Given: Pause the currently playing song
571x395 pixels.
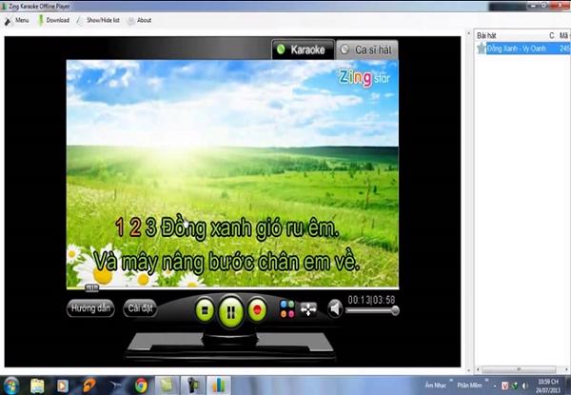Looking at the screenshot, I should coord(229,310).
